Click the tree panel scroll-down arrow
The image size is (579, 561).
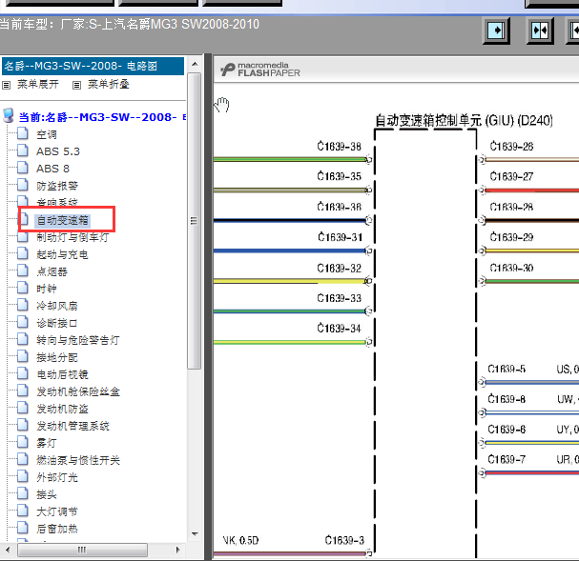click(x=195, y=533)
